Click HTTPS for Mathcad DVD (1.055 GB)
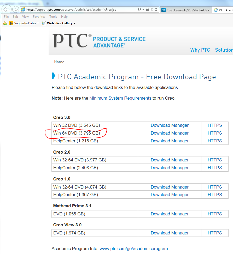The width and height of the screenshot is (233, 254). 215,214
